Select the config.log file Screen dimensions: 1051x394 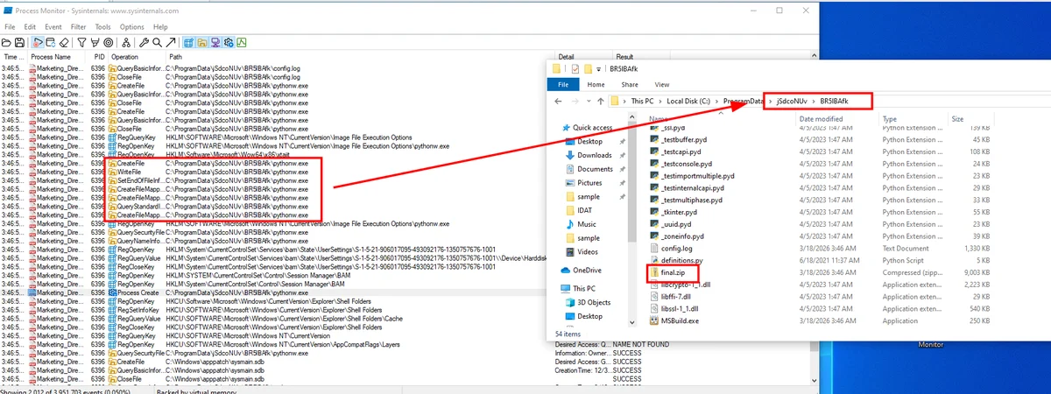pyautogui.click(x=670, y=249)
